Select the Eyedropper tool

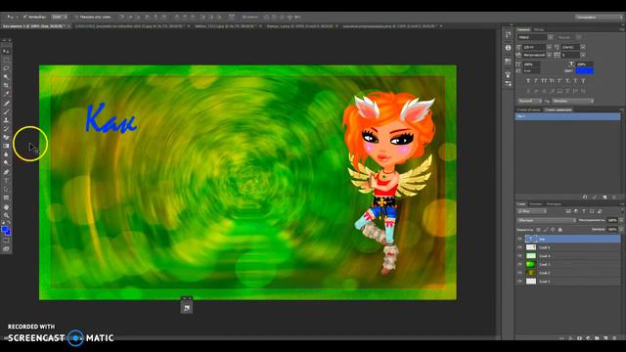6,94
